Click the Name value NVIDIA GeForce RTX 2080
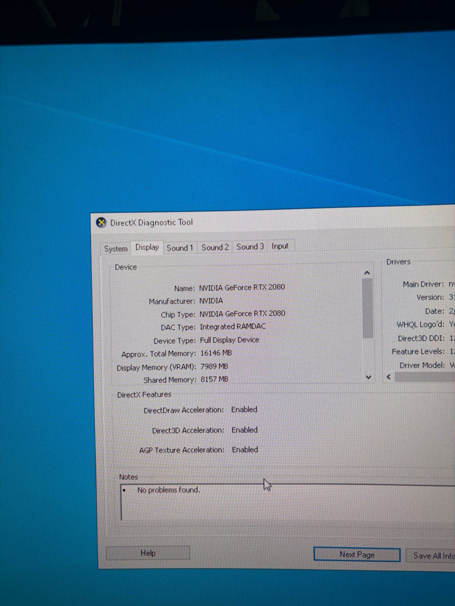 (x=242, y=287)
